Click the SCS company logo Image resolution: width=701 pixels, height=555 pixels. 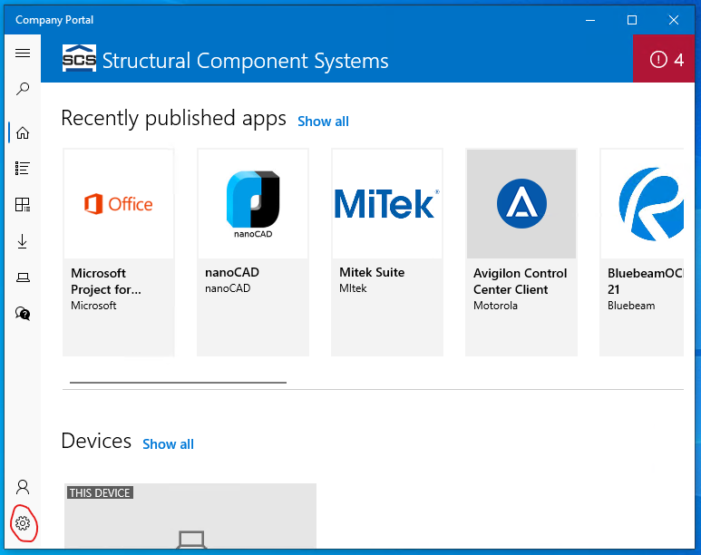pyautogui.click(x=79, y=58)
